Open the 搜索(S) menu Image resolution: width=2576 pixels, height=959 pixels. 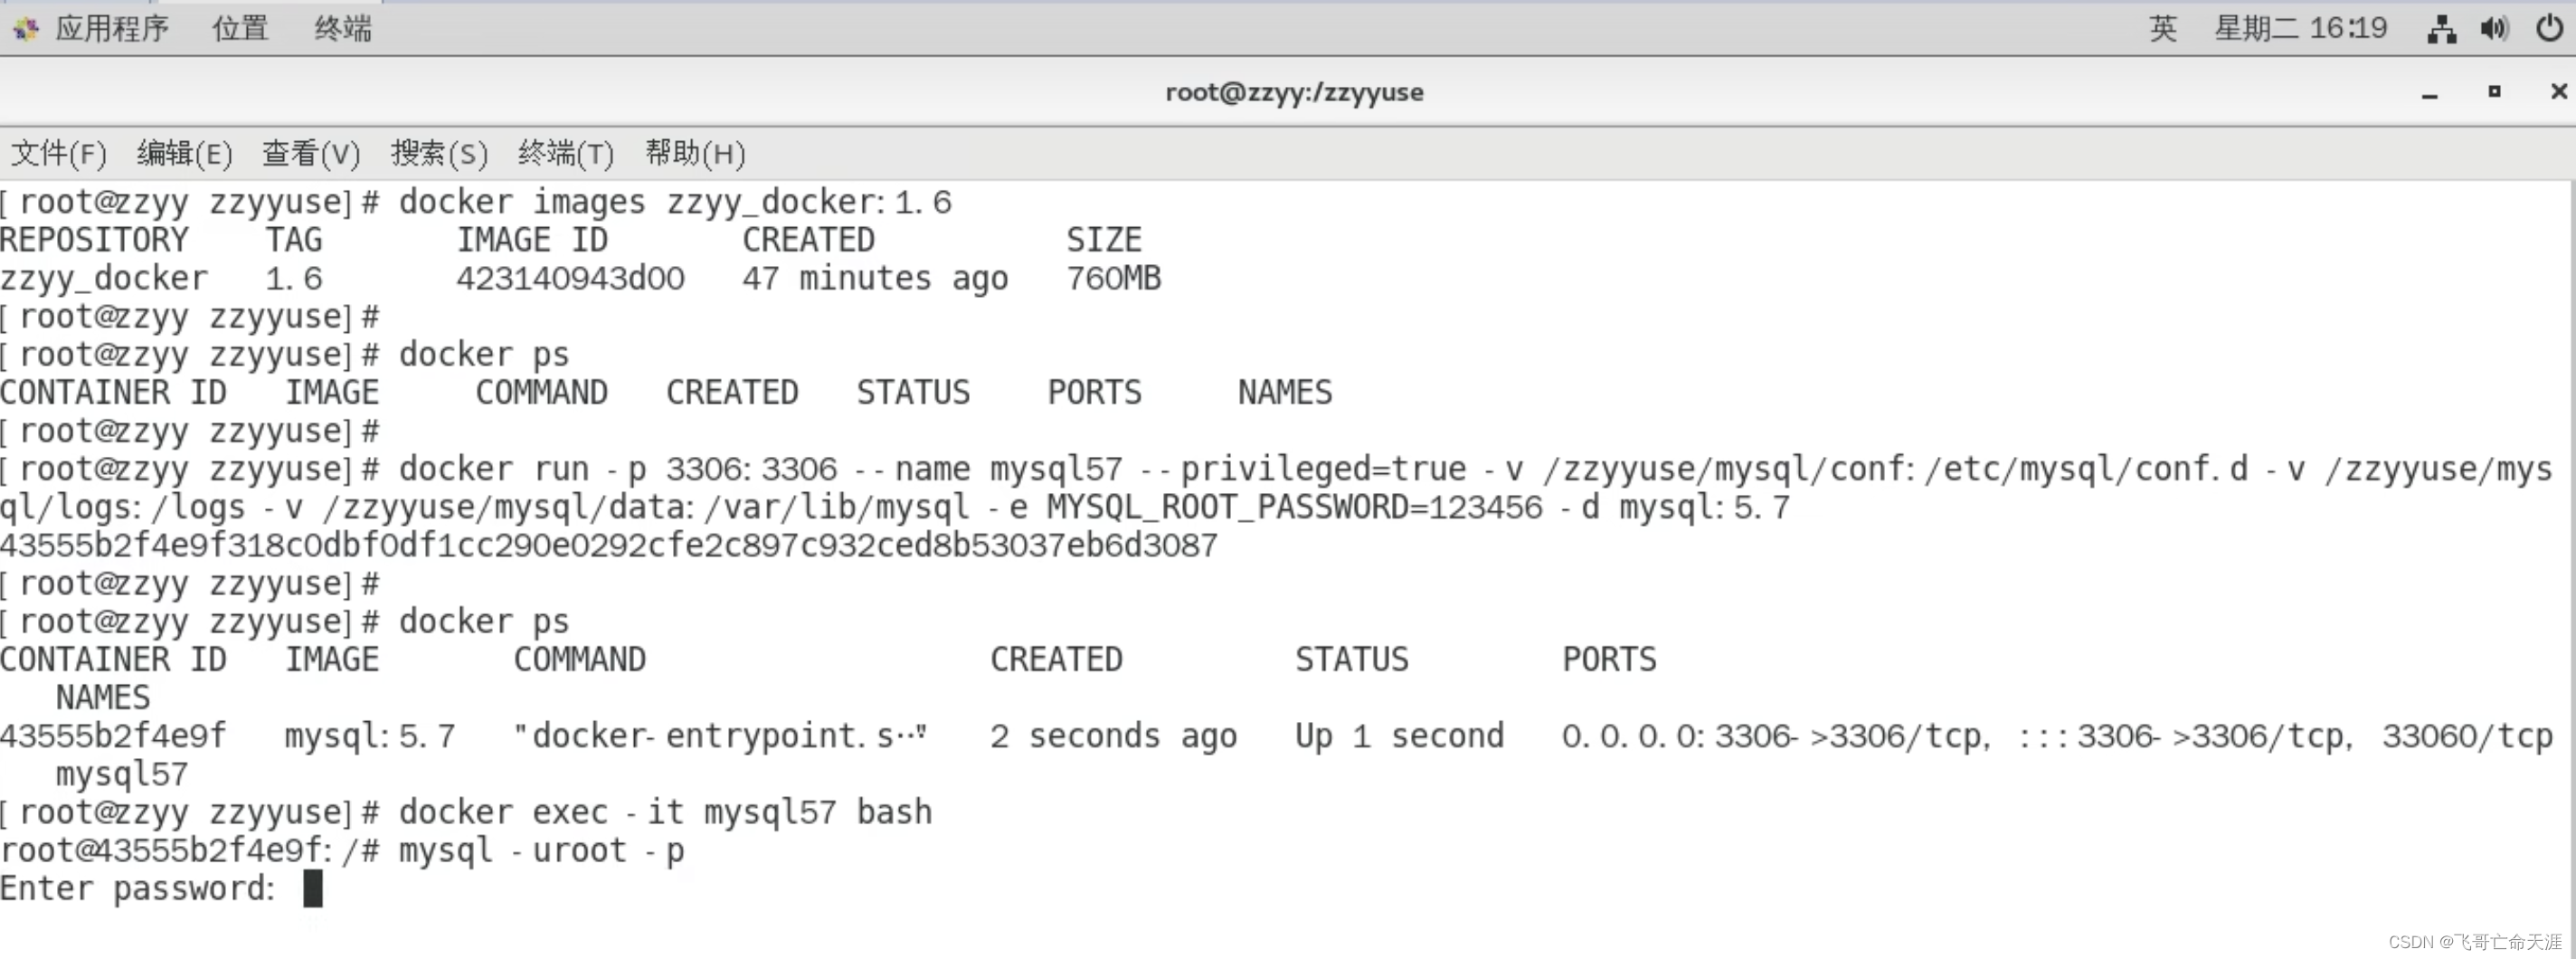click(438, 153)
